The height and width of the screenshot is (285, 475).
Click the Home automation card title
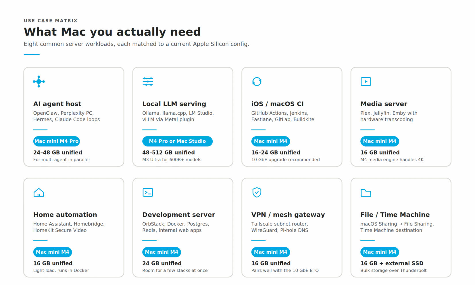(x=65, y=215)
